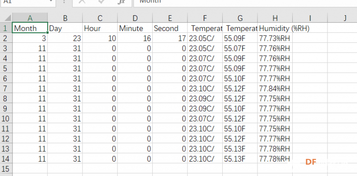Screen dimensions: 357x176
Task: Click the Second header cell
Action: (x=170, y=28)
